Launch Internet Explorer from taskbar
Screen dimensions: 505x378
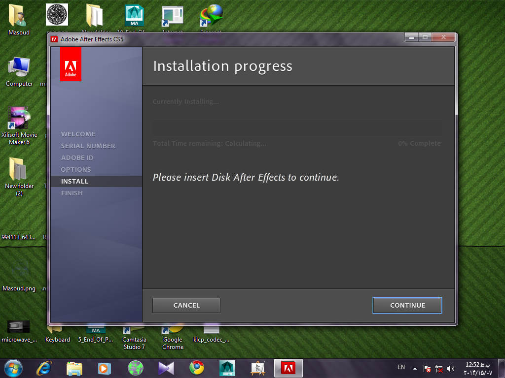point(44,368)
